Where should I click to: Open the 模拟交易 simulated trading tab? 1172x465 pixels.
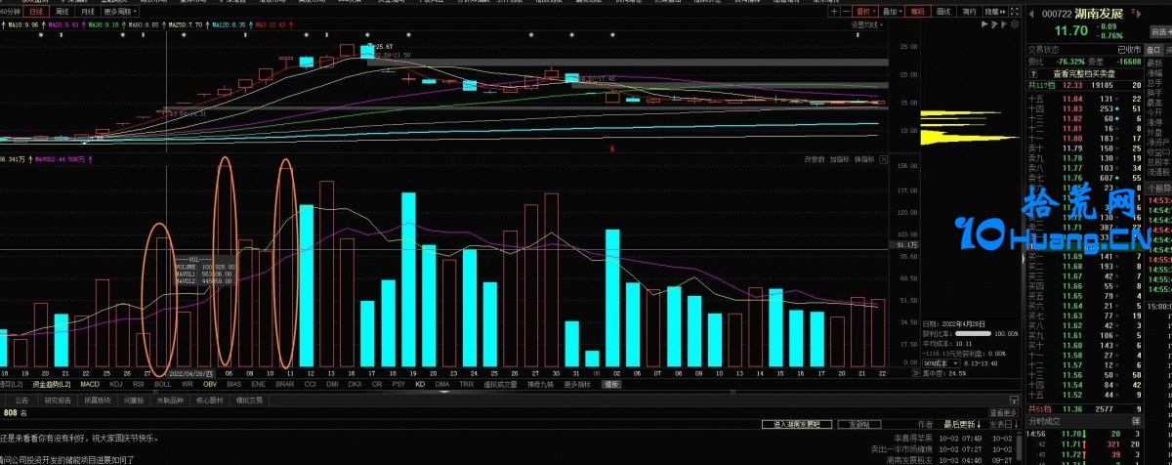pyautogui.click(x=250, y=400)
